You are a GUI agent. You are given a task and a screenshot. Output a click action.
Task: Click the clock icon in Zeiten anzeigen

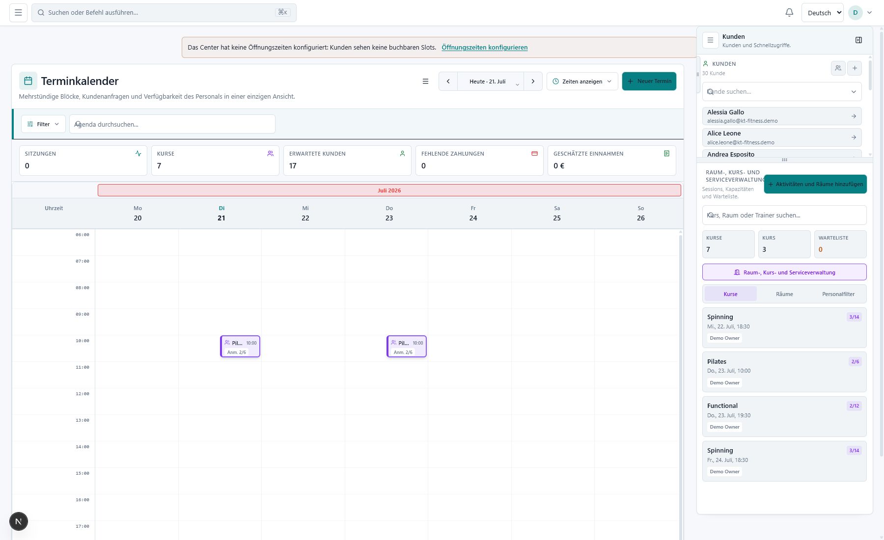click(555, 81)
